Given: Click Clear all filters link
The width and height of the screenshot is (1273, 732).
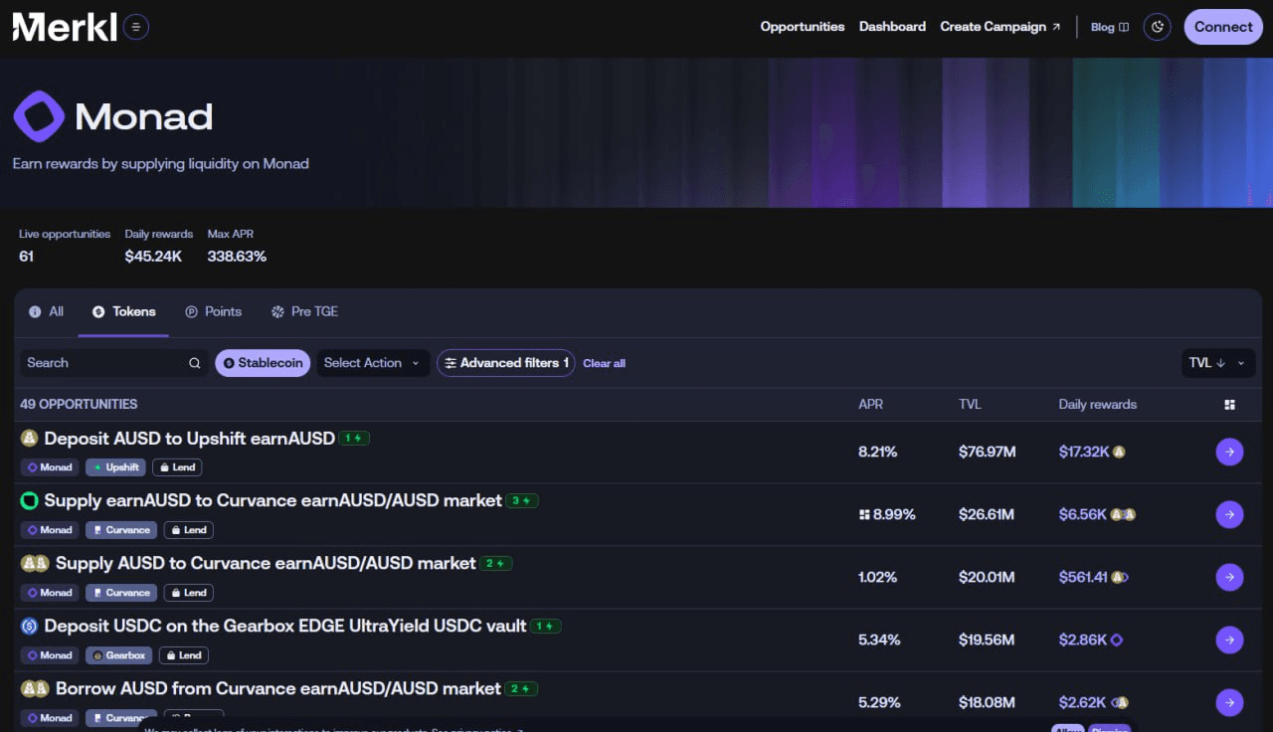Looking at the screenshot, I should [x=604, y=364].
